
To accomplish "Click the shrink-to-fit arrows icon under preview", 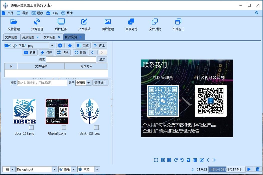I will point(163,160).
